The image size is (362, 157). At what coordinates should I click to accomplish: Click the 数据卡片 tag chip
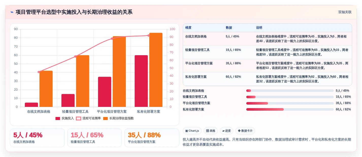click(x=245, y=131)
